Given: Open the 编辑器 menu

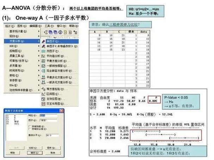Looking at the screenshot, I should point(36,26).
